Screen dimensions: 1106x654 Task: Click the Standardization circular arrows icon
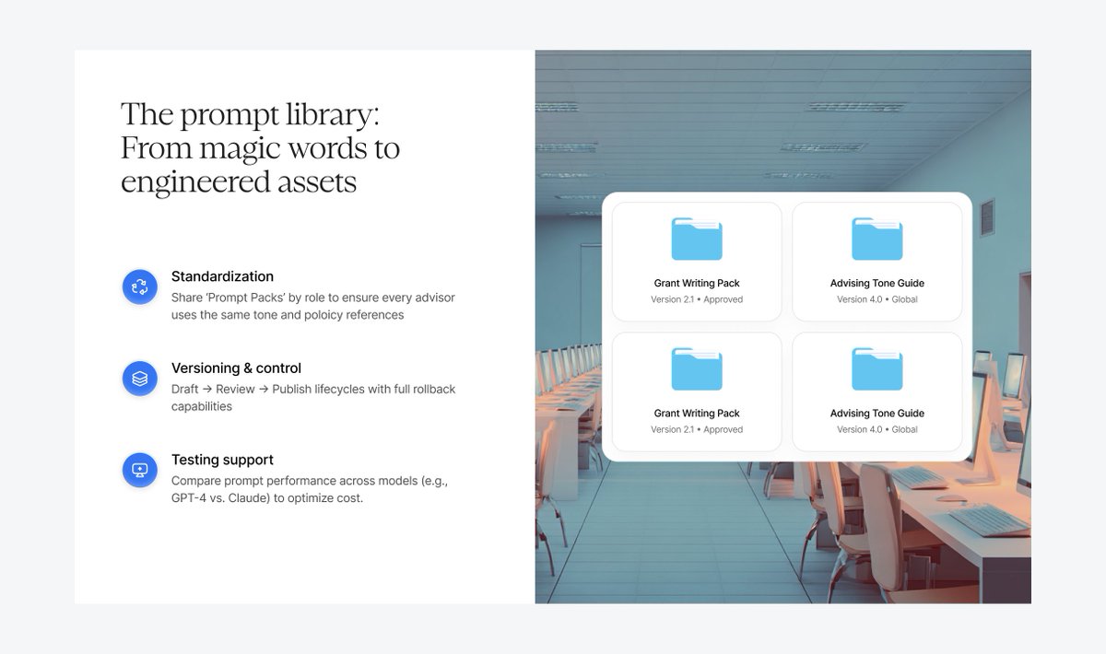(140, 286)
